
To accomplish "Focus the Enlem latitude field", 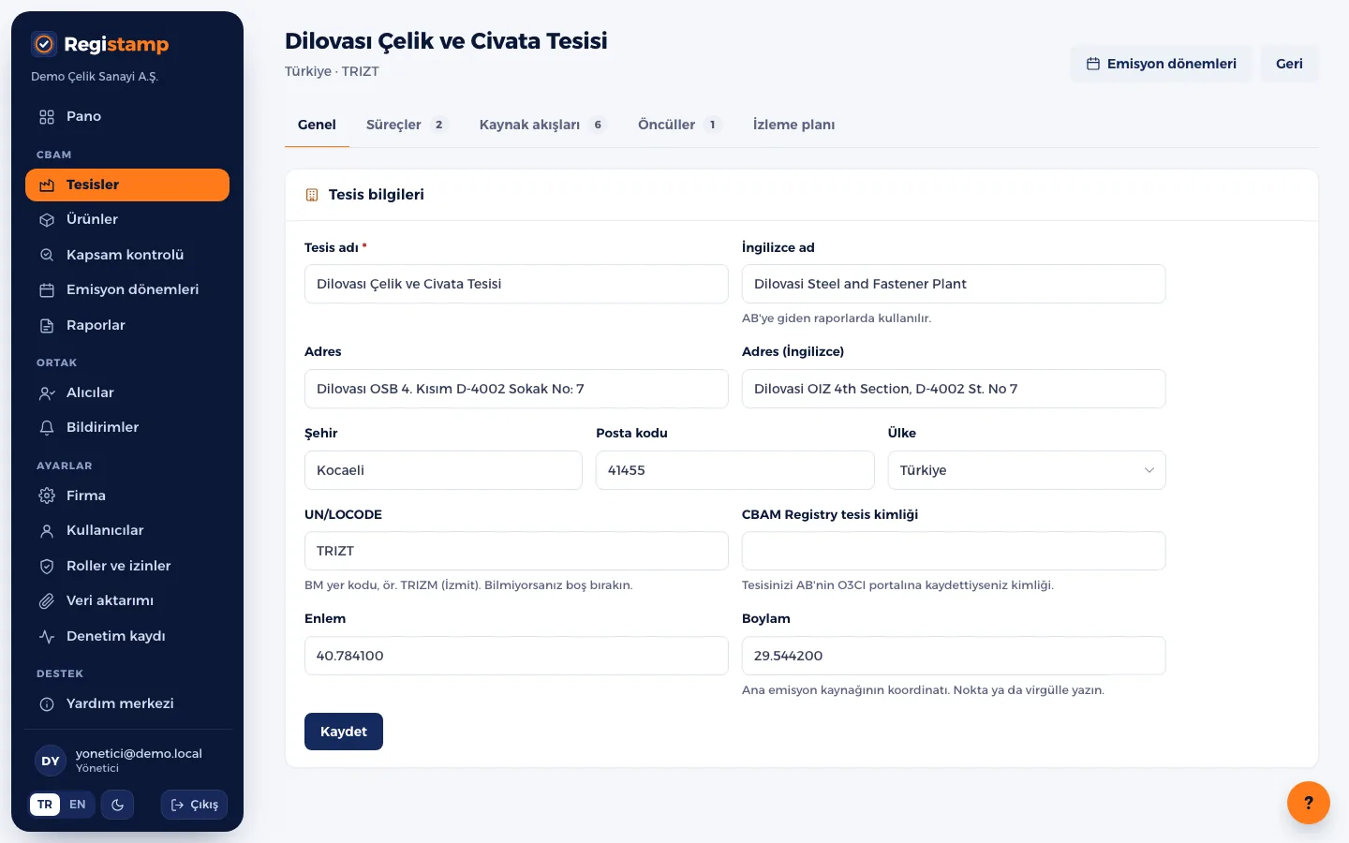I will point(516,656).
